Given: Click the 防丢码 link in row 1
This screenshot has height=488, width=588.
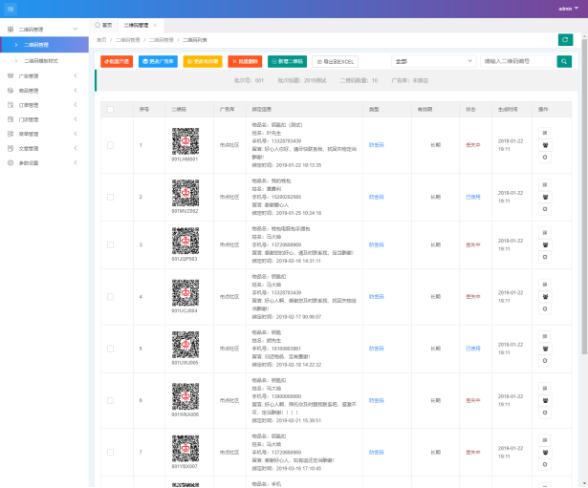Looking at the screenshot, I should 376,145.
